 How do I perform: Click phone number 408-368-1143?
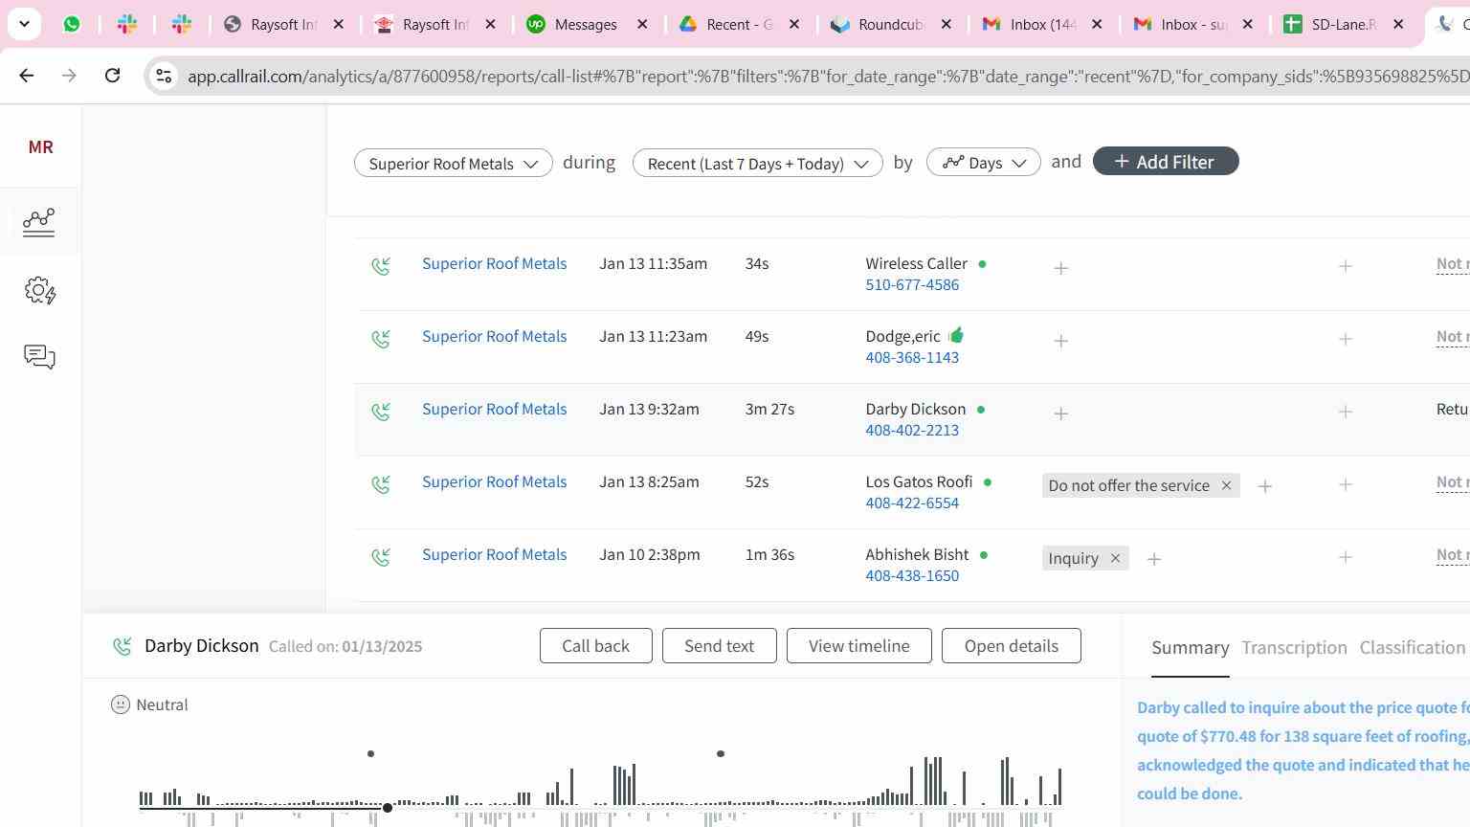point(912,357)
